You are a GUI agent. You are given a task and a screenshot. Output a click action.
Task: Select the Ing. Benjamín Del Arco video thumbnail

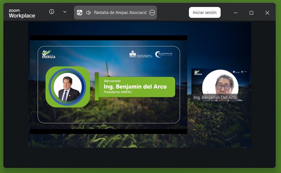[x=220, y=85]
